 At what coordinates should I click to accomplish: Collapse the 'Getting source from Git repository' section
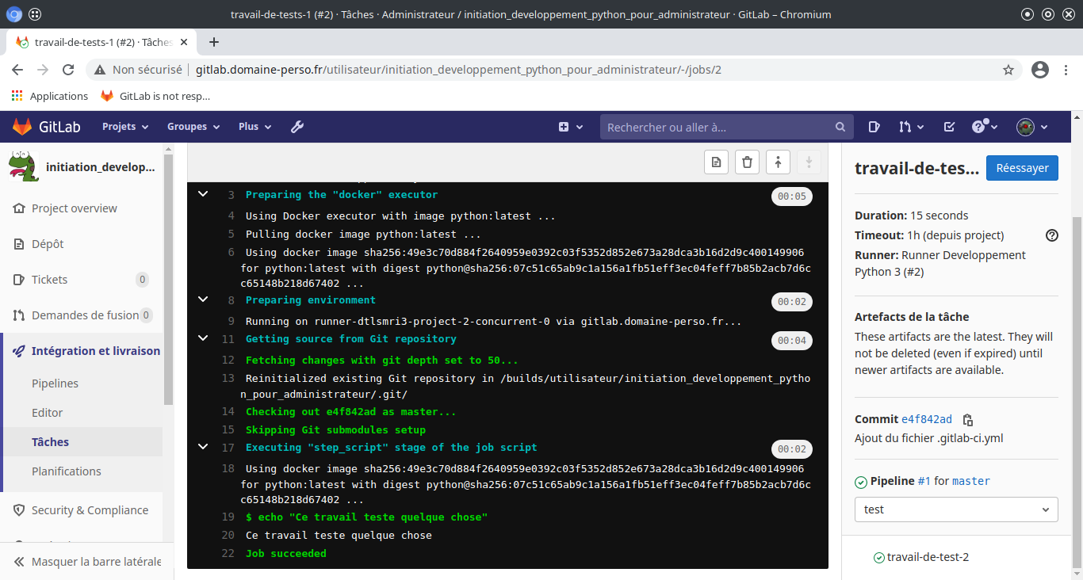click(x=203, y=338)
